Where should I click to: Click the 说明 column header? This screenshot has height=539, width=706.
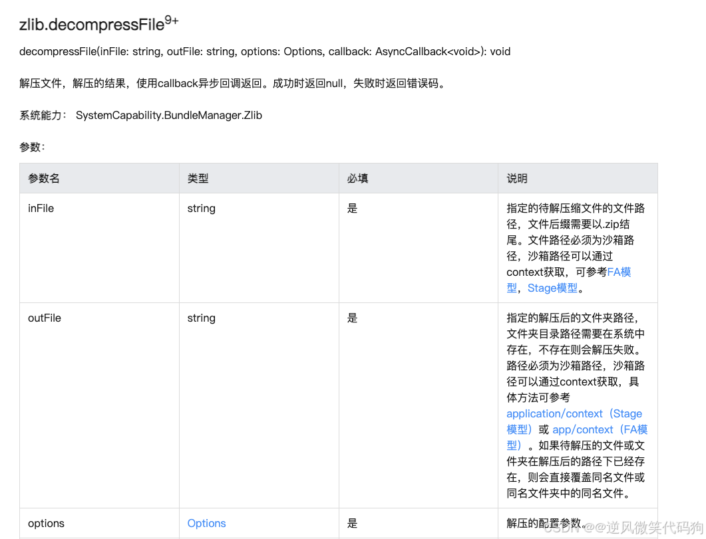517,179
